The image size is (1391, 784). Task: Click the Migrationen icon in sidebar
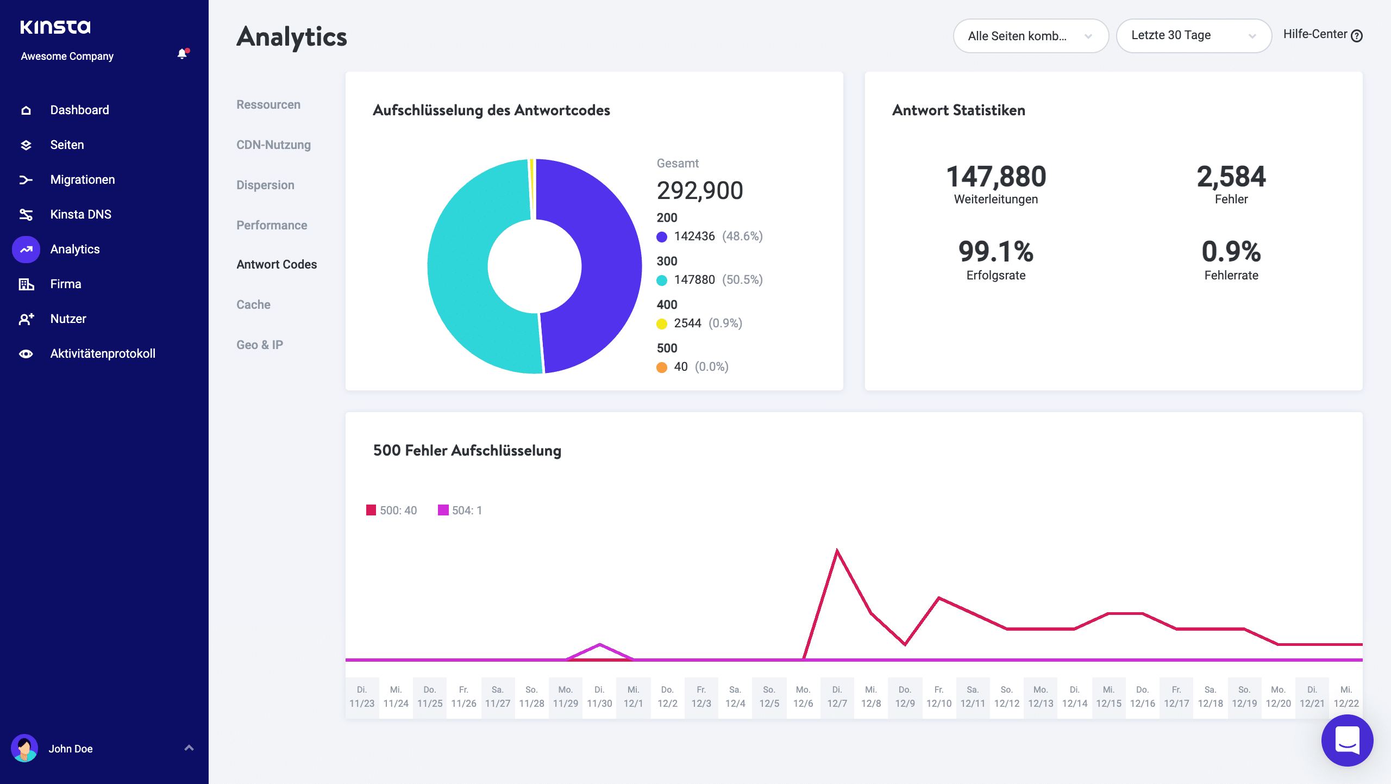26,180
